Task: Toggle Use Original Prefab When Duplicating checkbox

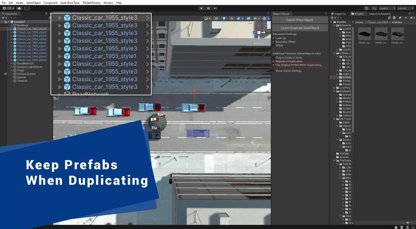Action: (x=274, y=65)
